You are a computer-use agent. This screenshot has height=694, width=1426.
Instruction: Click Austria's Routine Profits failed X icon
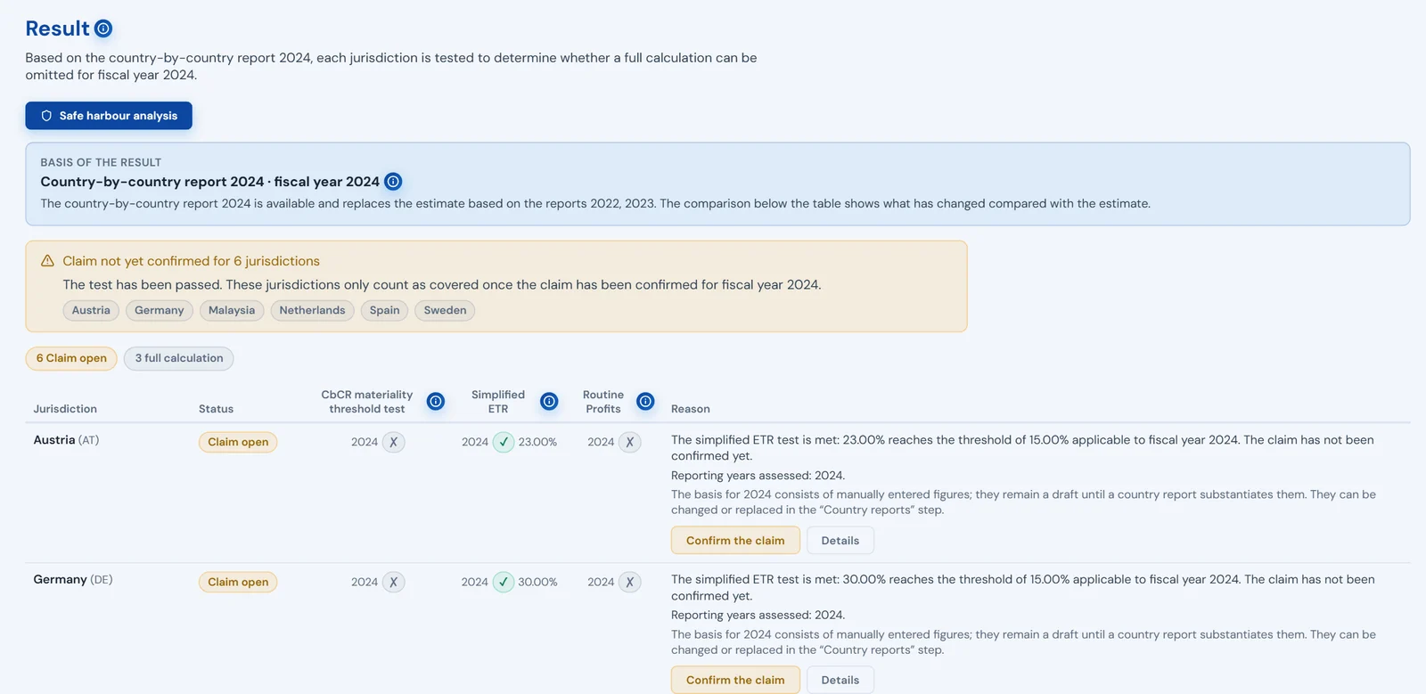(x=630, y=442)
